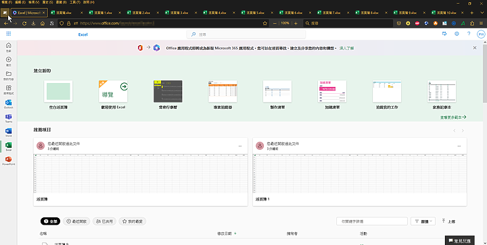This screenshot has width=487, height=245.
Task: Open Firefox hamburger menu
Action: 481,23
